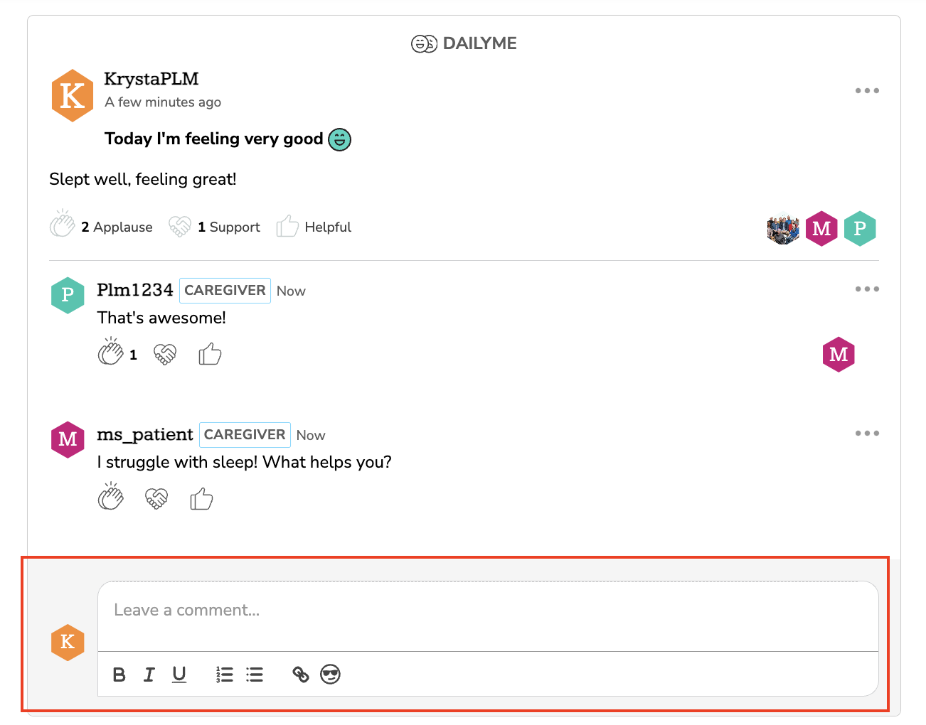Viewport: 926px width, 725px height.
Task: Open options menu for ms_patient's comment
Action: pyautogui.click(x=867, y=434)
